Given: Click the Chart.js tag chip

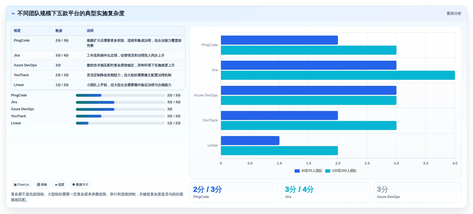Looking at the screenshot, I should click(21, 185).
